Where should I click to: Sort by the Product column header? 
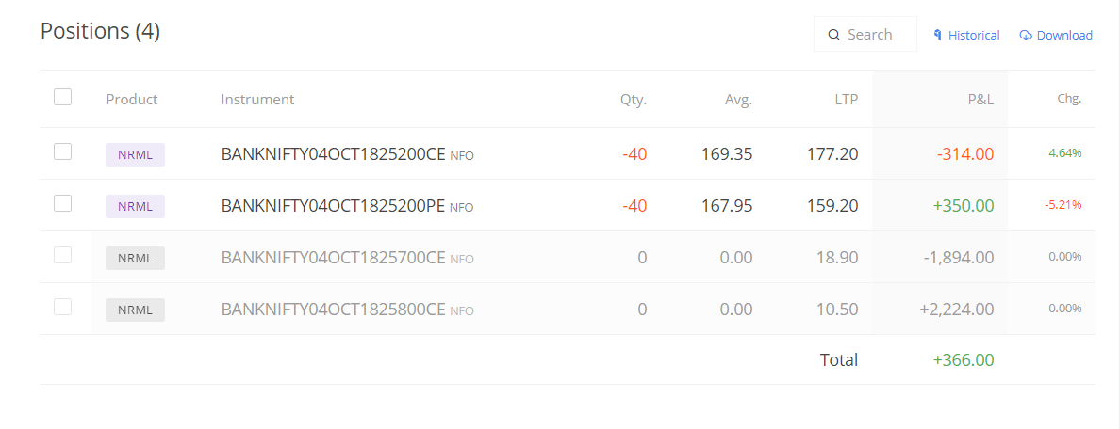pos(132,100)
